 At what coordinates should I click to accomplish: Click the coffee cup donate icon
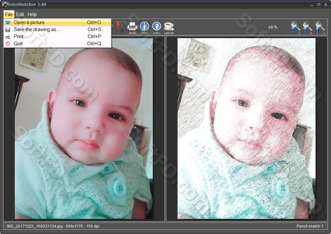(x=169, y=26)
